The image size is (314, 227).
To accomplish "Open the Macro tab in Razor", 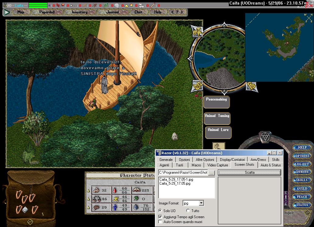I will tap(196, 165).
